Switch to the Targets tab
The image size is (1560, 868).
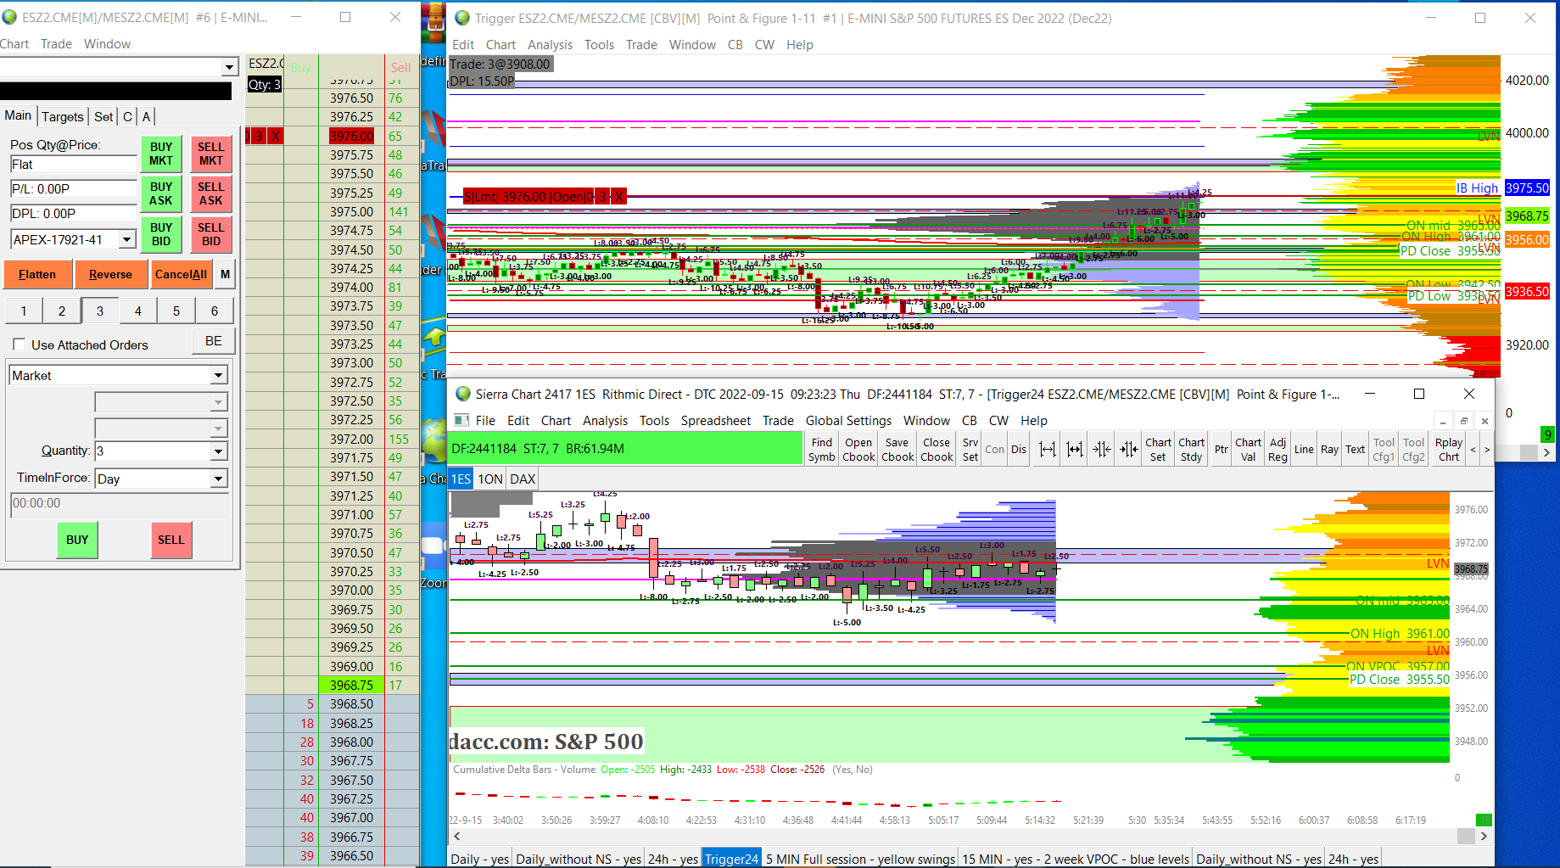point(63,116)
